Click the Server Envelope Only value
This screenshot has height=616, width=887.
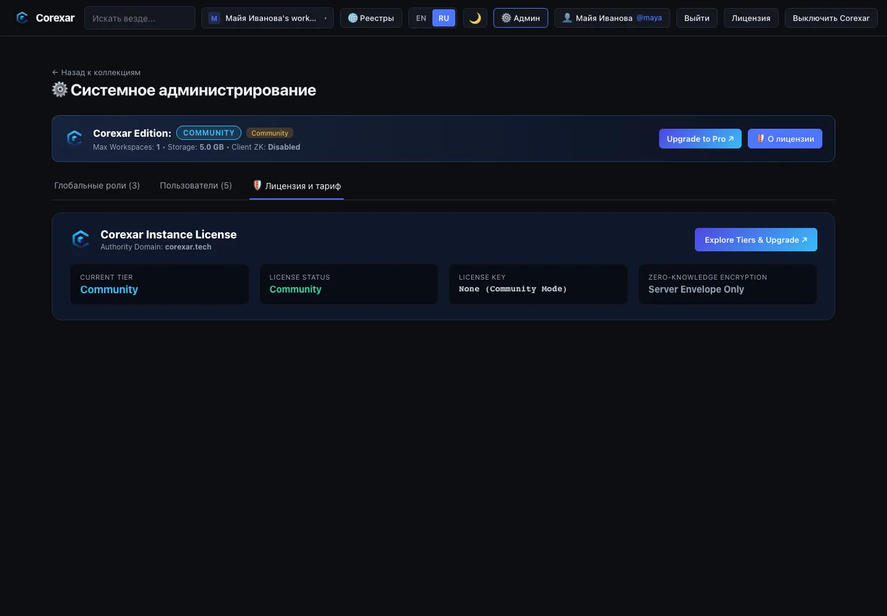(x=696, y=290)
